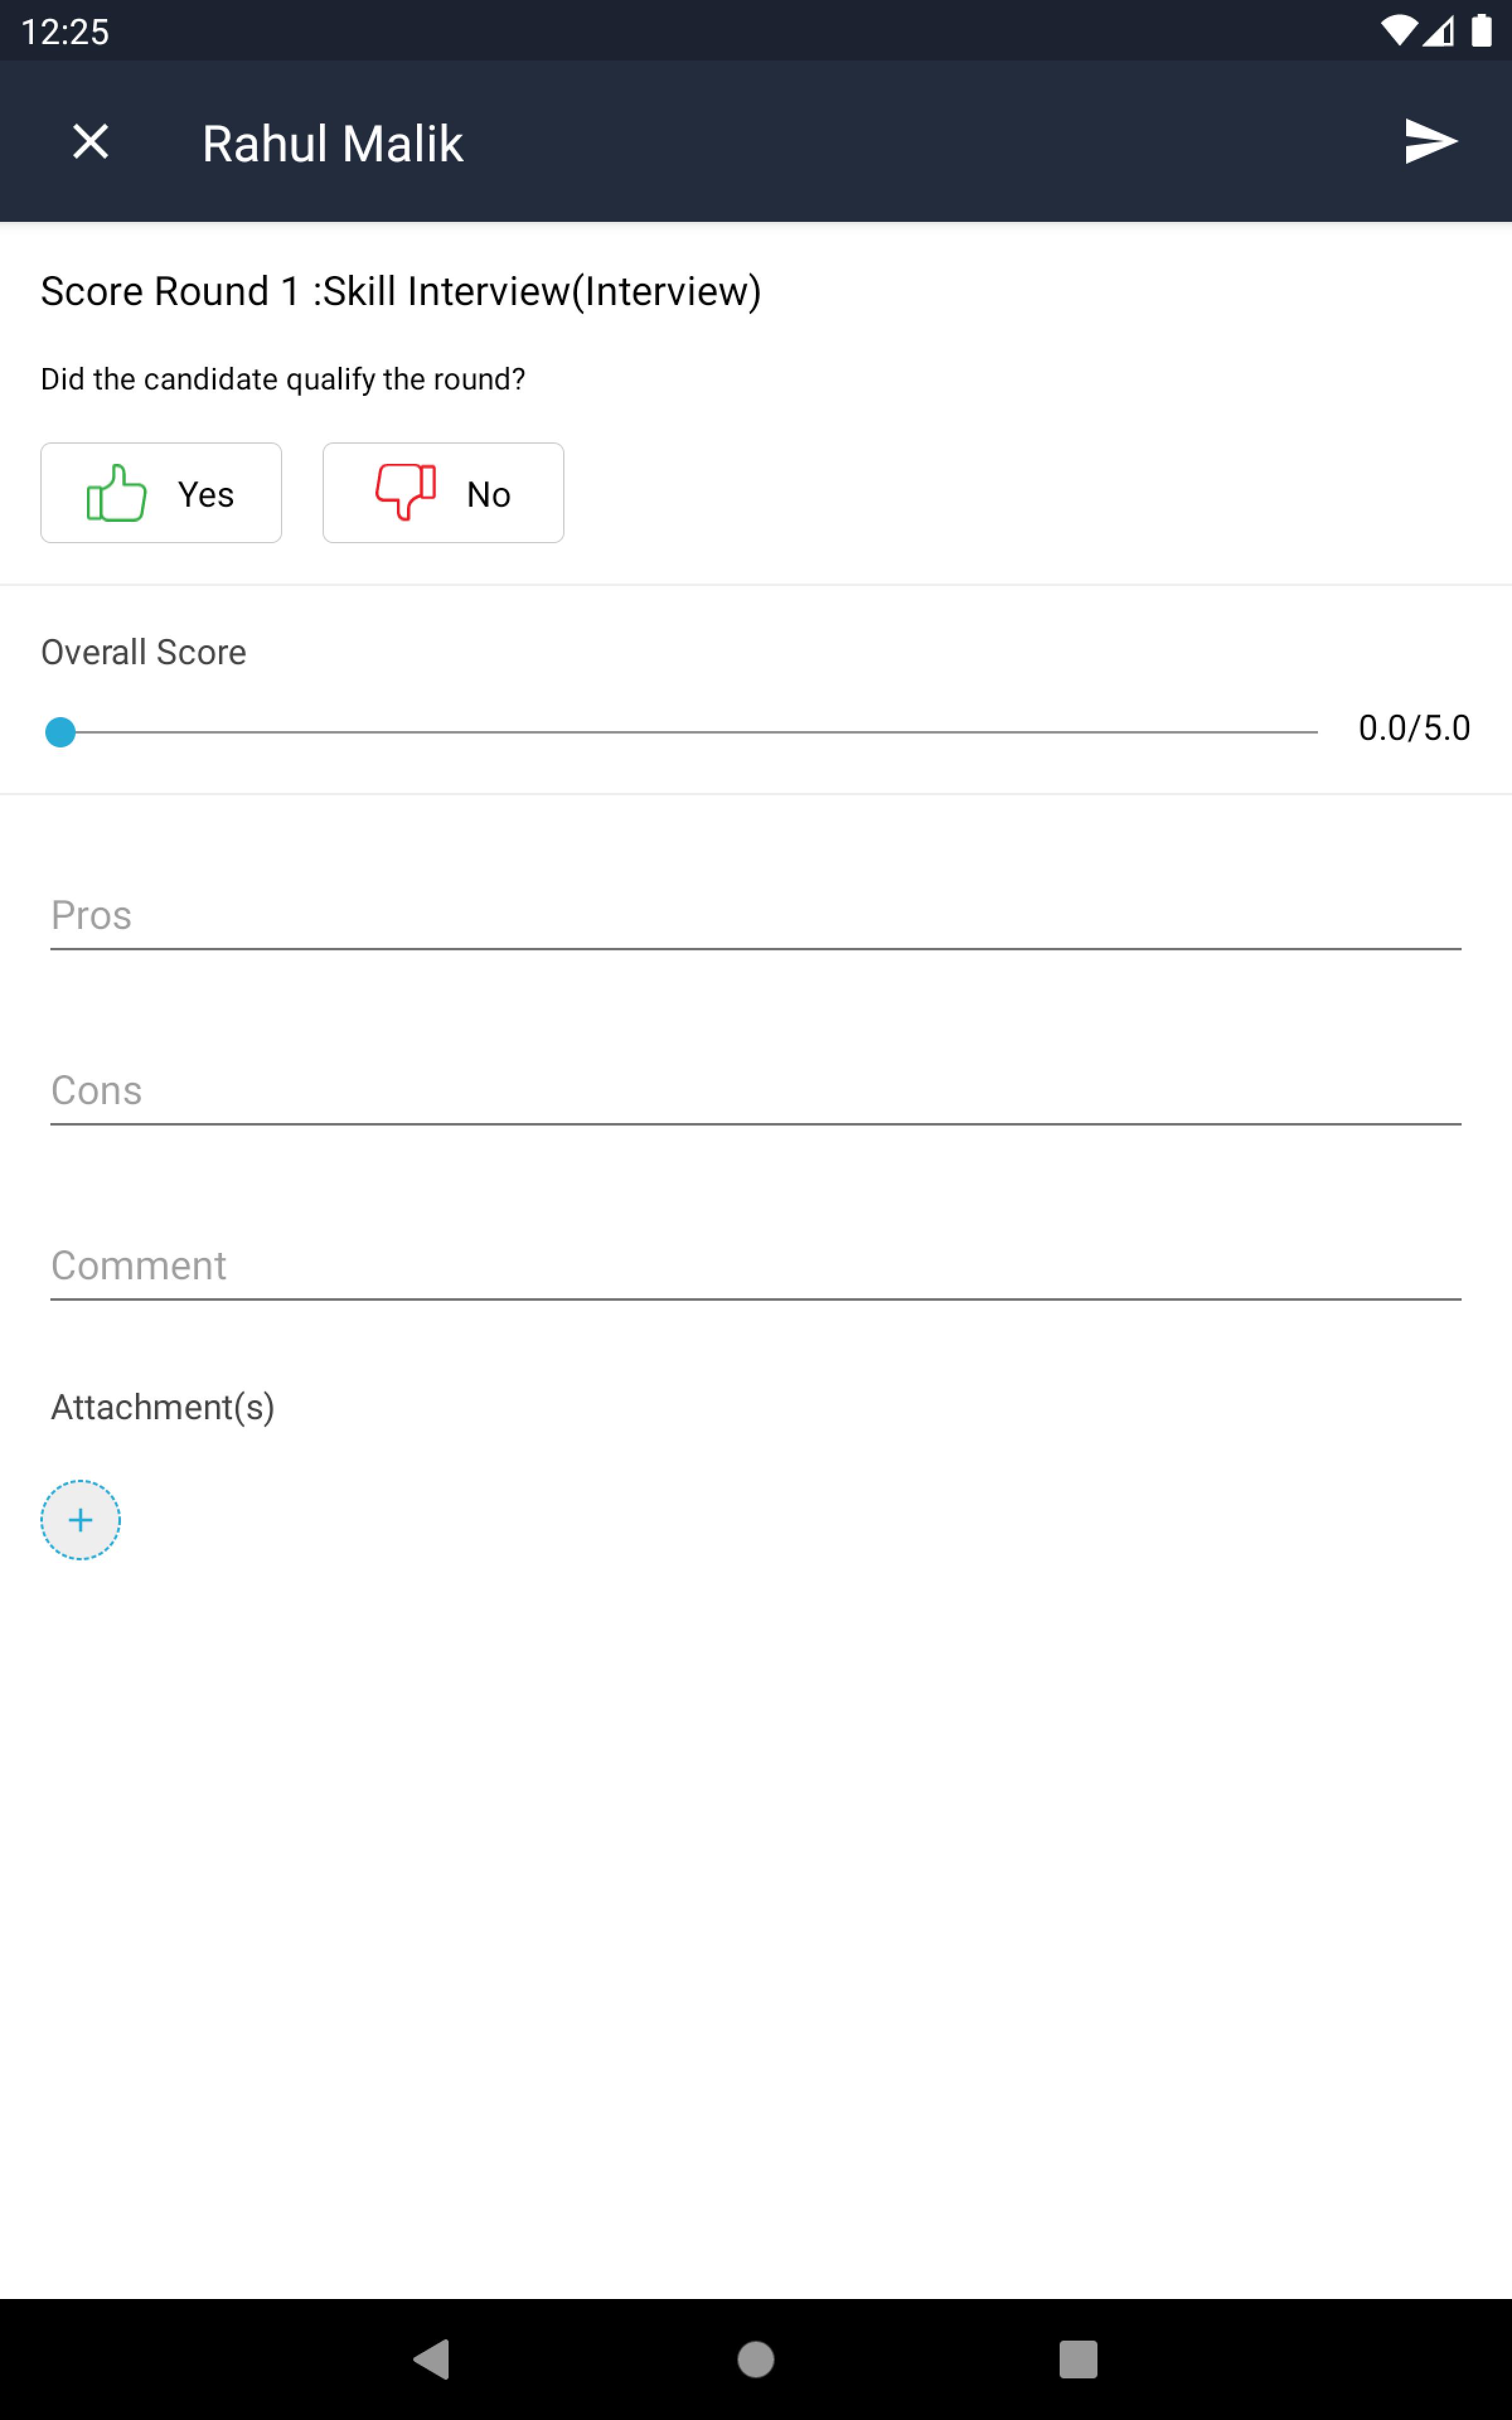1512x2420 pixels.
Task: Mark candidate as qualified with Yes
Action: pos(161,493)
